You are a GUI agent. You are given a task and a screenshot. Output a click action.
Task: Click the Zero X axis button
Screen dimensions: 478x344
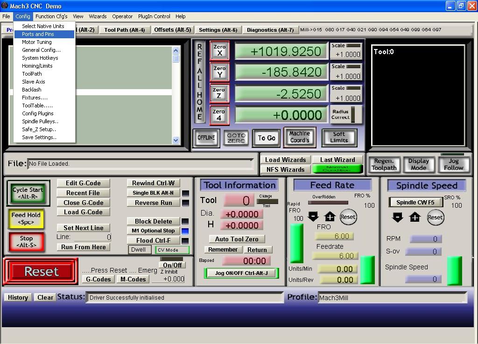point(219,50)
